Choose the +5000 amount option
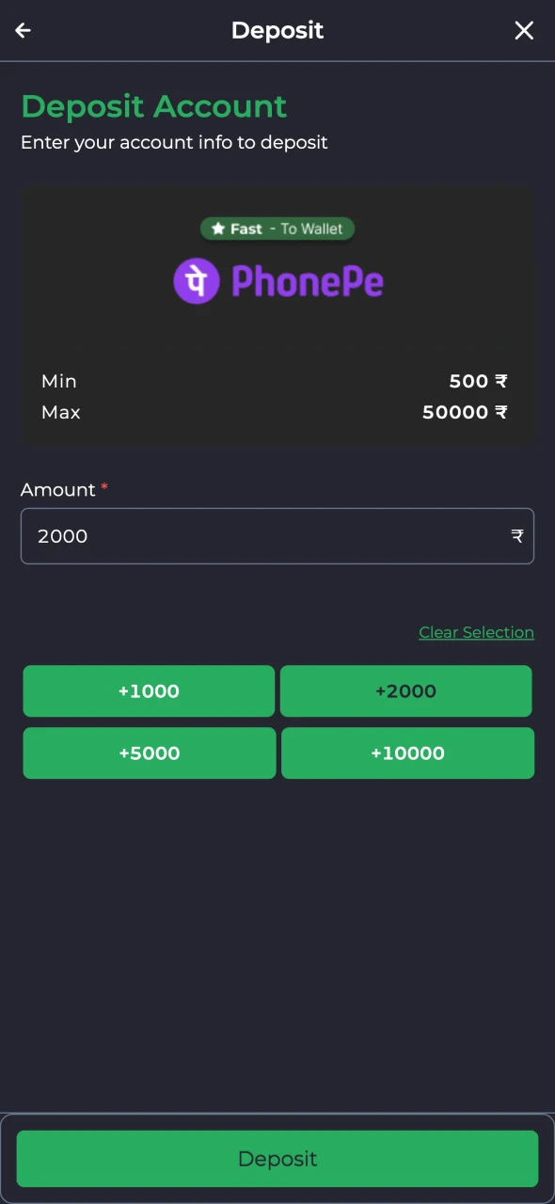This screenshot has width=555, height=1204. (149, 752)
